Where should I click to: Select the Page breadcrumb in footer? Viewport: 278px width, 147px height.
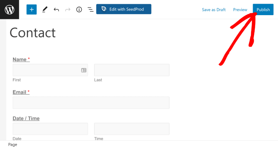pyautogui.click(x=12, y=145)
